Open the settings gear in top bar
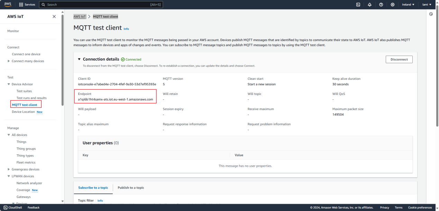The image size is (439, 211). coord(392,4)
